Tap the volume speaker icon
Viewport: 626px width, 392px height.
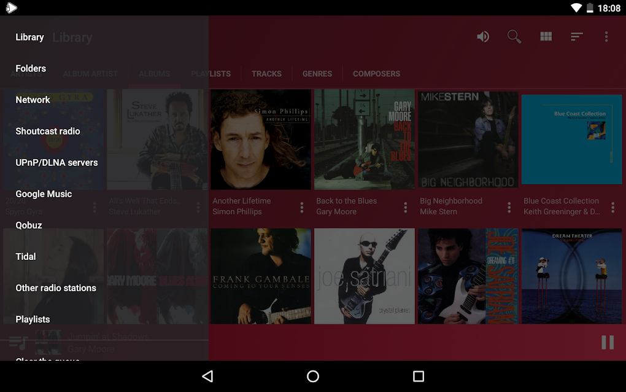482,37
